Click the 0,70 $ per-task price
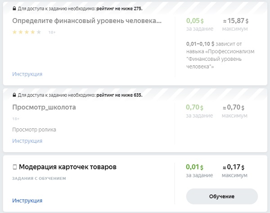The height and width of the screenshot is (213, 270). pos(194,107)
